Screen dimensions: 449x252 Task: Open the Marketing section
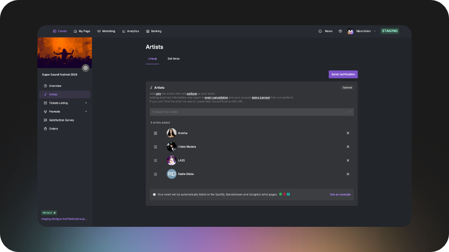(x=106, y=31)
